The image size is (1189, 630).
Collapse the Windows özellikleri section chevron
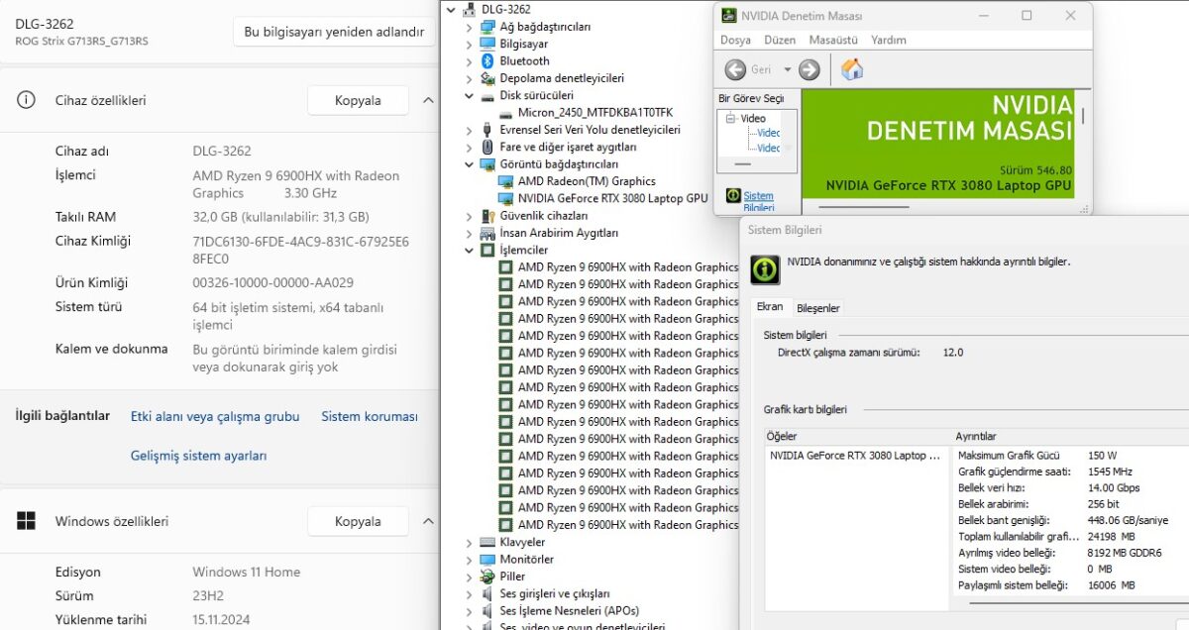(428, 521)
